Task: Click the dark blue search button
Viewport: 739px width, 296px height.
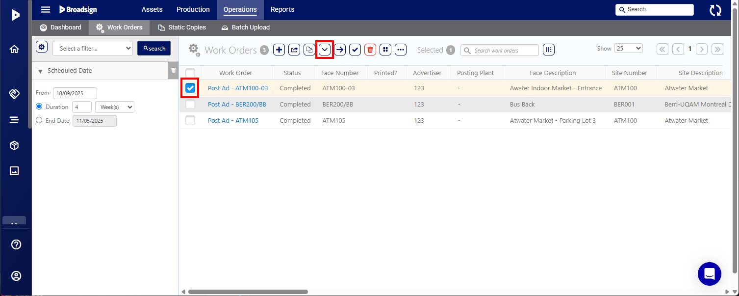Action: pyautogui.click(x=154, y=48)
